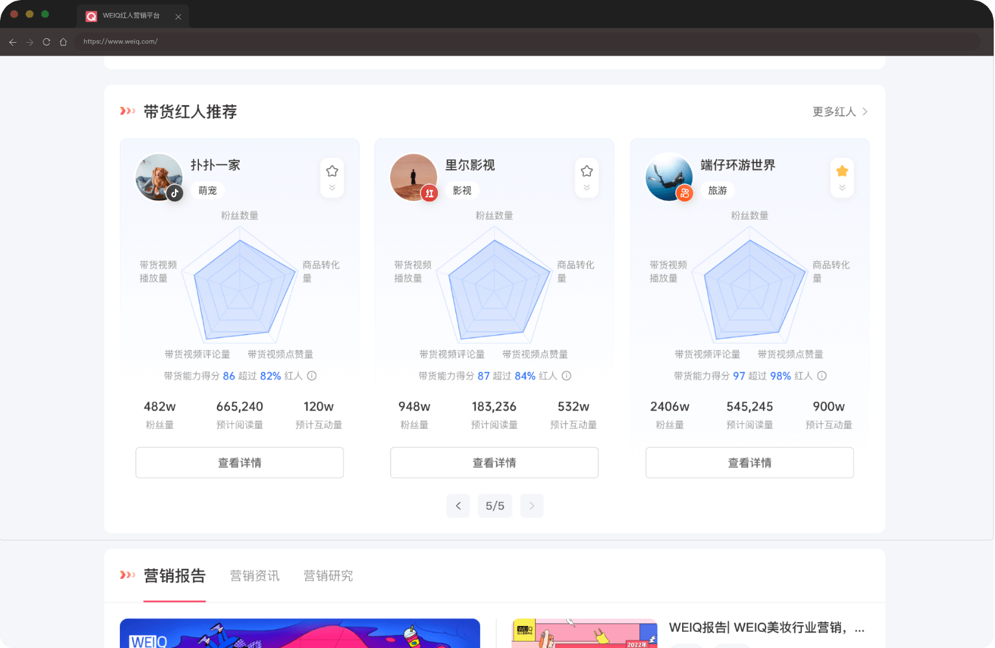The height and width of the screenshot is (648, 995).
Task: Switch to the 营销研究 tab
Action: point(328,576)
